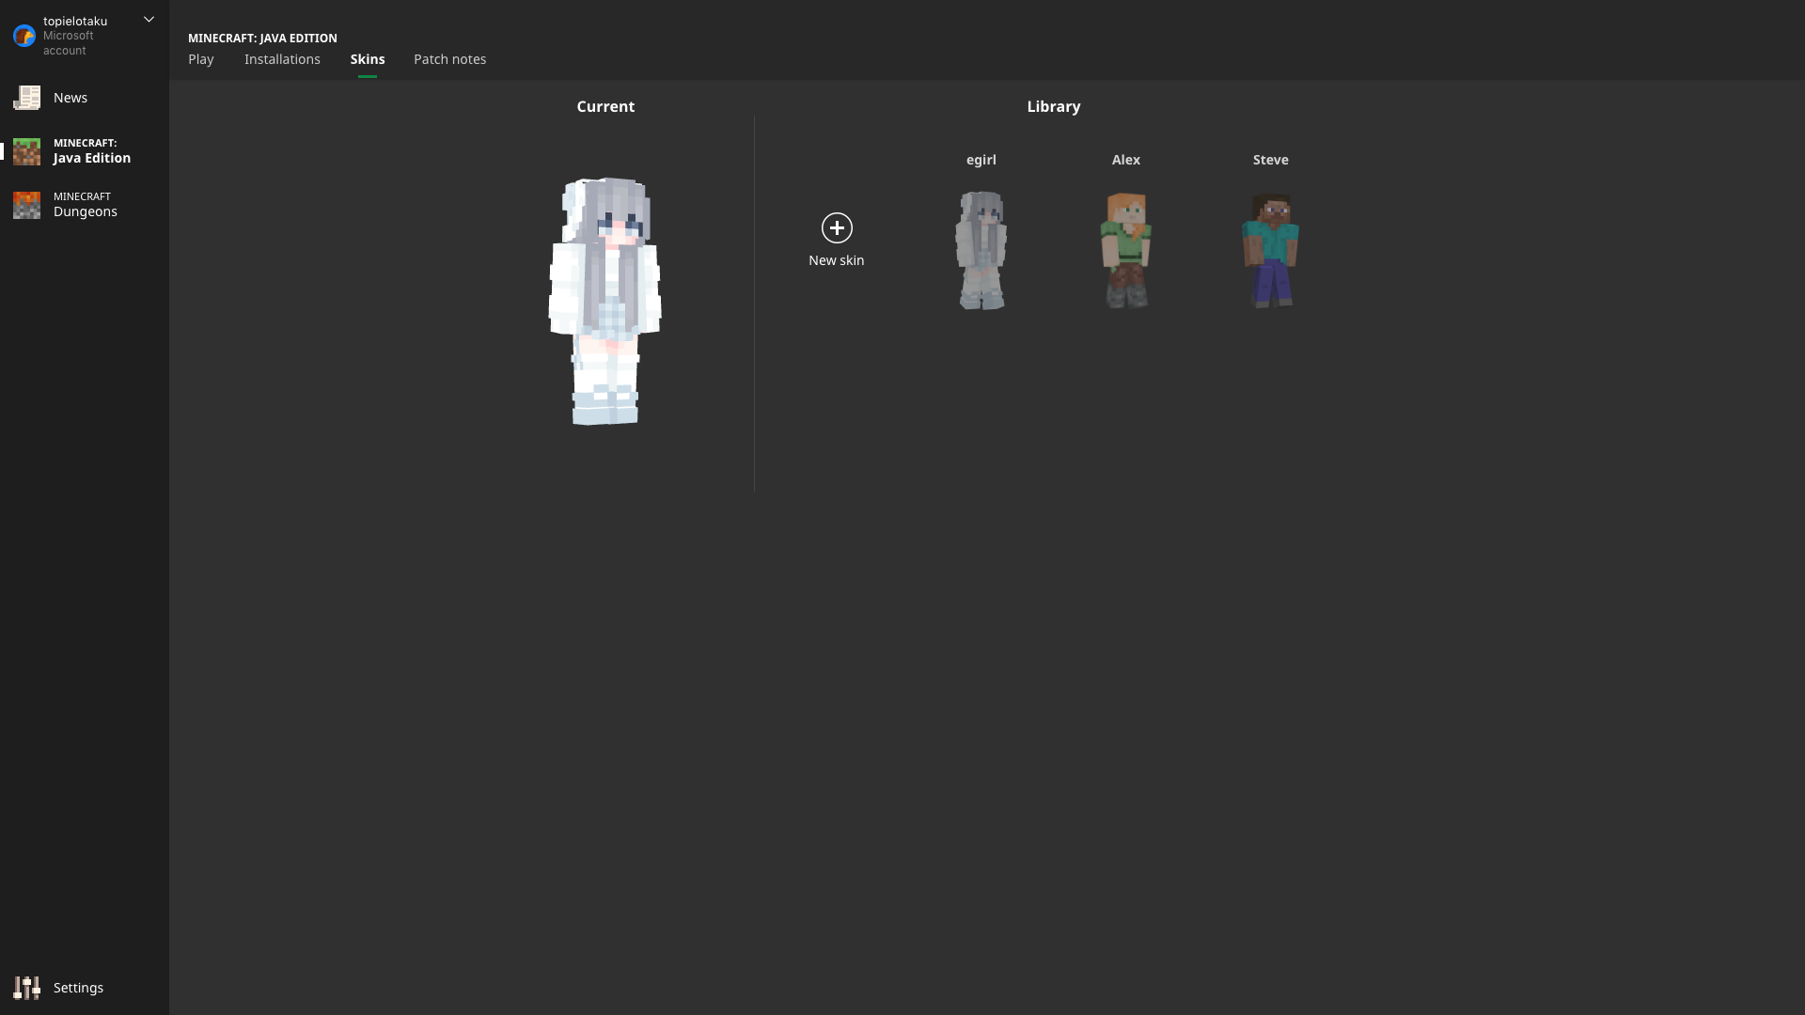Open the Patch notes tab

(x=449, y=59)
